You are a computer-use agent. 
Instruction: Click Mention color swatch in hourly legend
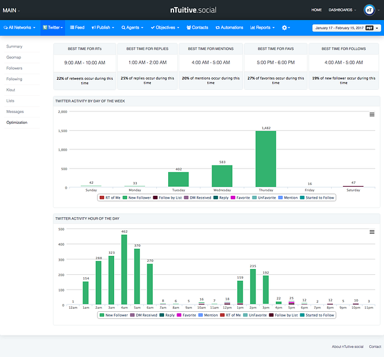(201, 315)
